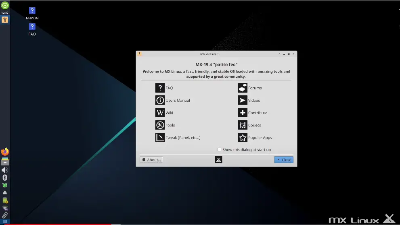Enable Show this dialog at start up
Image resolution: width=400 pixels, height=225 pixels.
pyautogui.click(x=220, y=149)
